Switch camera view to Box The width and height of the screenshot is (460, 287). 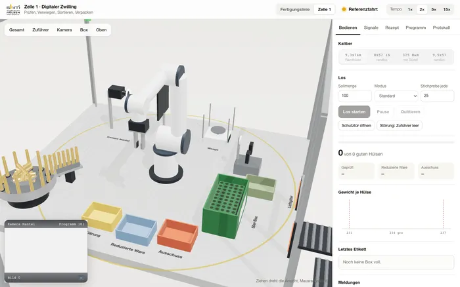[x=84, y=30]
